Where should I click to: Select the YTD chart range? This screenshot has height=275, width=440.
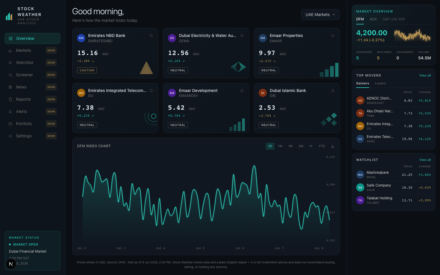(322, 146)
